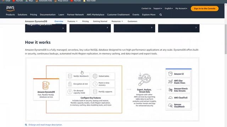Click the 'Fast, flexible NoSQL database service' text
This screenshot has height=127, width=227.
point(46,96)
